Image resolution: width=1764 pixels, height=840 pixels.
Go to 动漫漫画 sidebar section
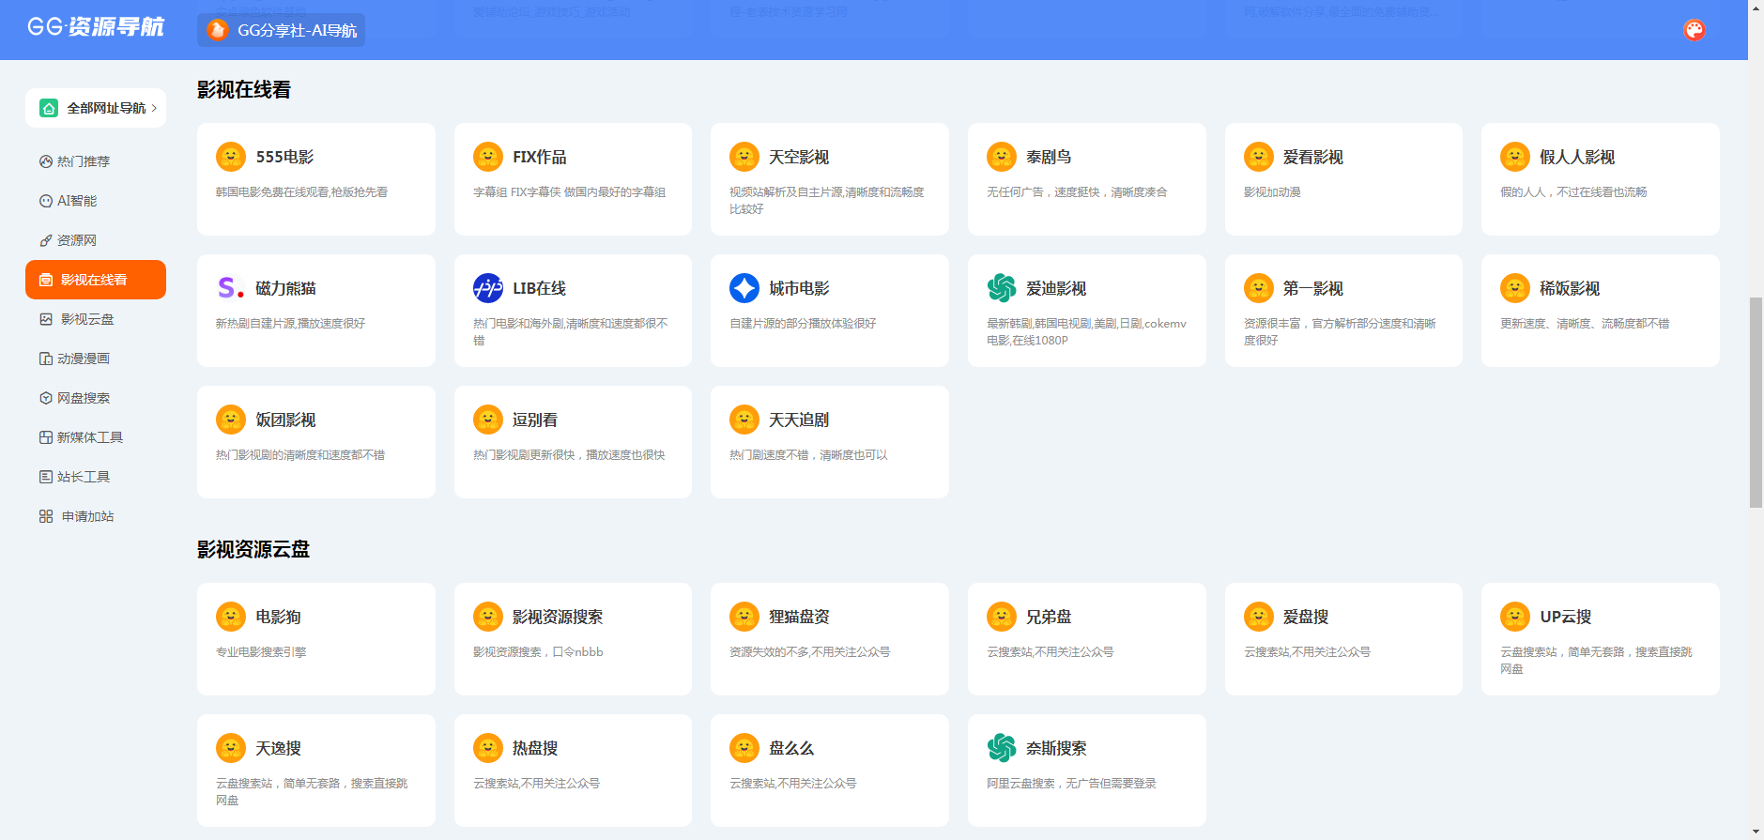[96, 359]
